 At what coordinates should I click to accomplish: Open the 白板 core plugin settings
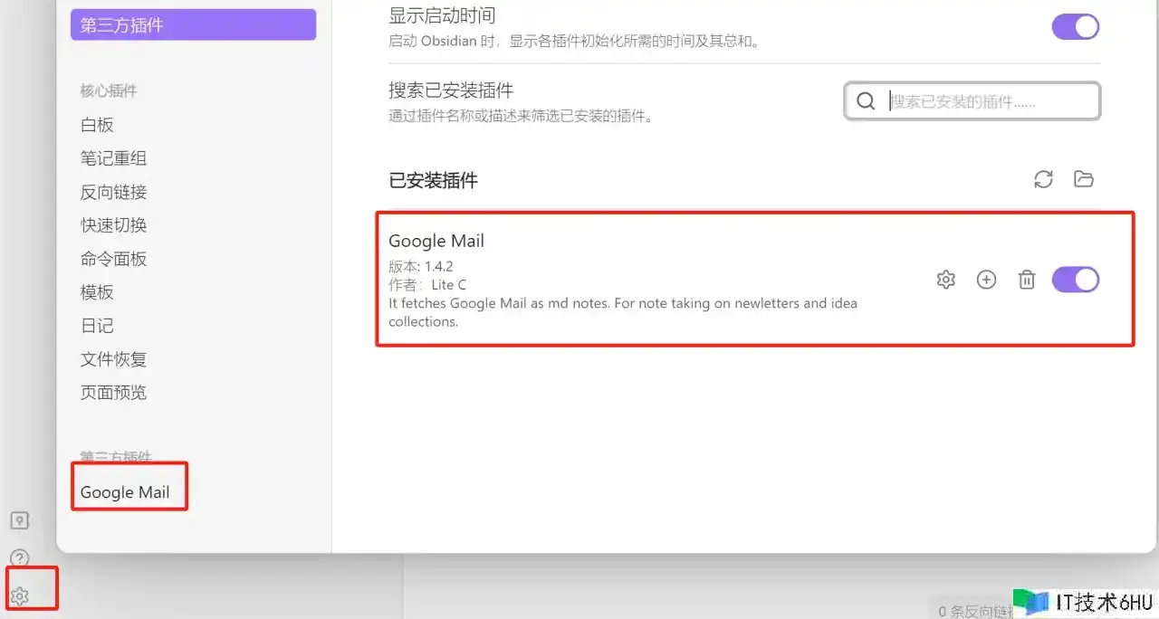point(97,125)
